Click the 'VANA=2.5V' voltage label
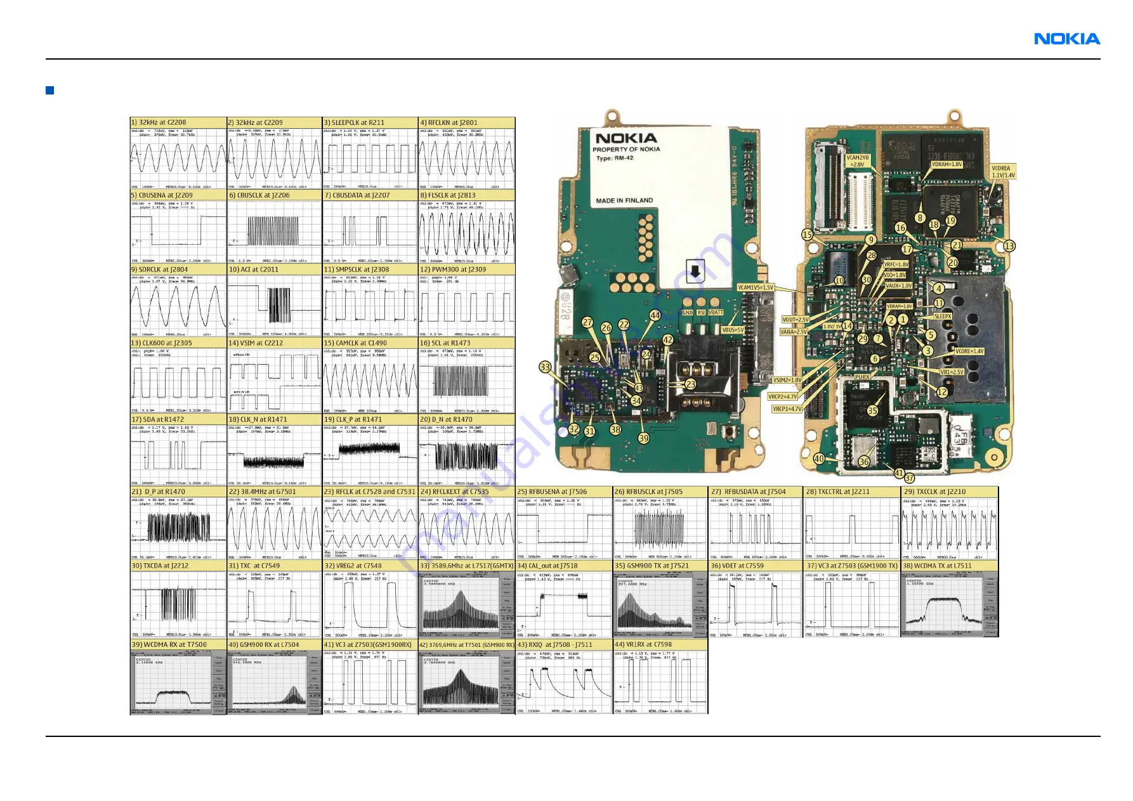Image resolution: width=1133 pixels, height=801 pixels. click(x=794, y=332)
